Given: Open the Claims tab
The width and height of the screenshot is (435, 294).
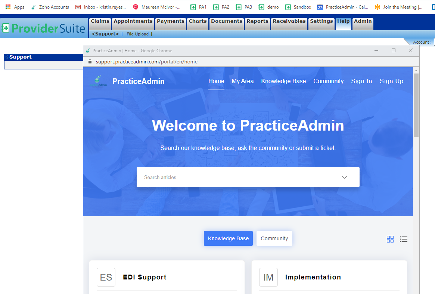Looking at the screenshot, I should pos(100,23).
